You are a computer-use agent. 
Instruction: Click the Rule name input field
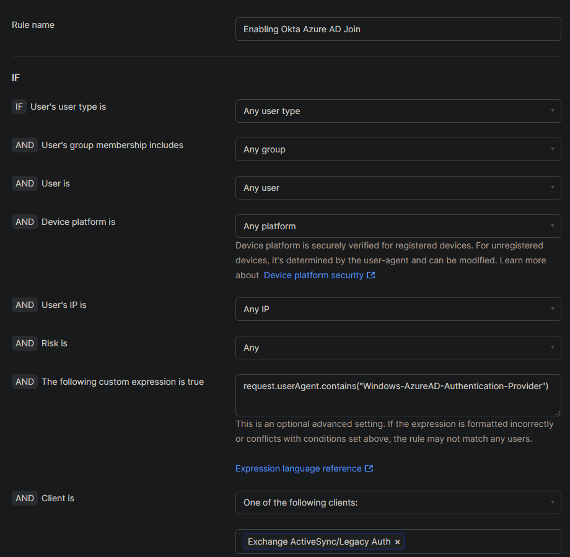pyautogui.click(x=398, y=29)
